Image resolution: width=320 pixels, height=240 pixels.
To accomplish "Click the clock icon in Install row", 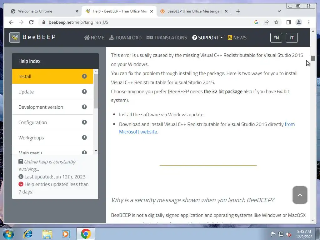I will pos(84,76).
